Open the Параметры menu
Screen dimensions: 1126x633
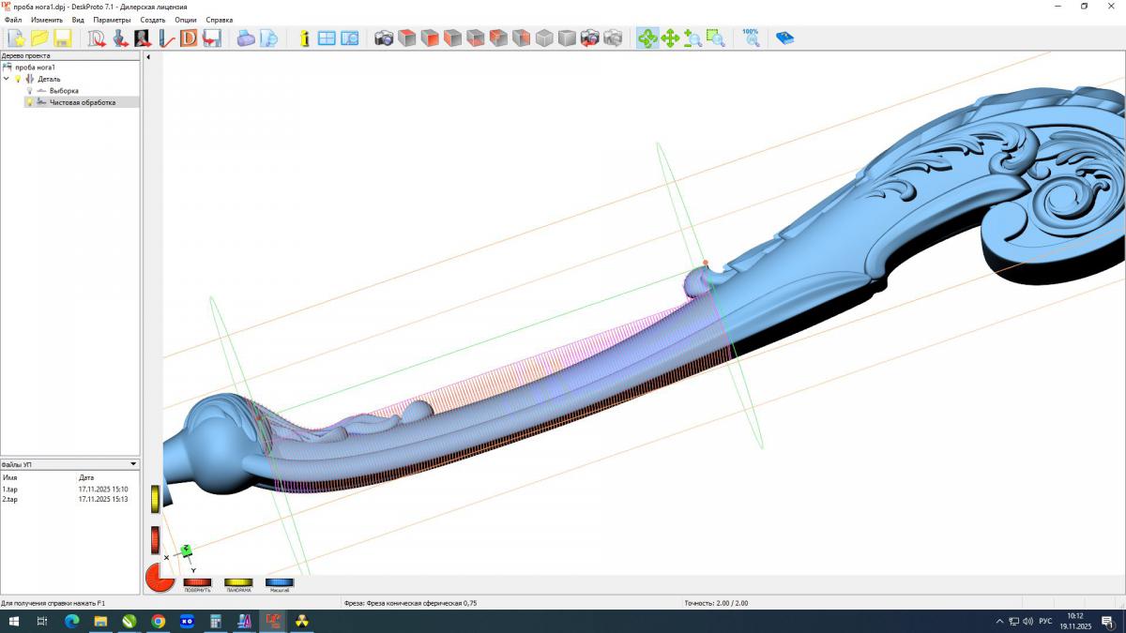tap(112, 20)
